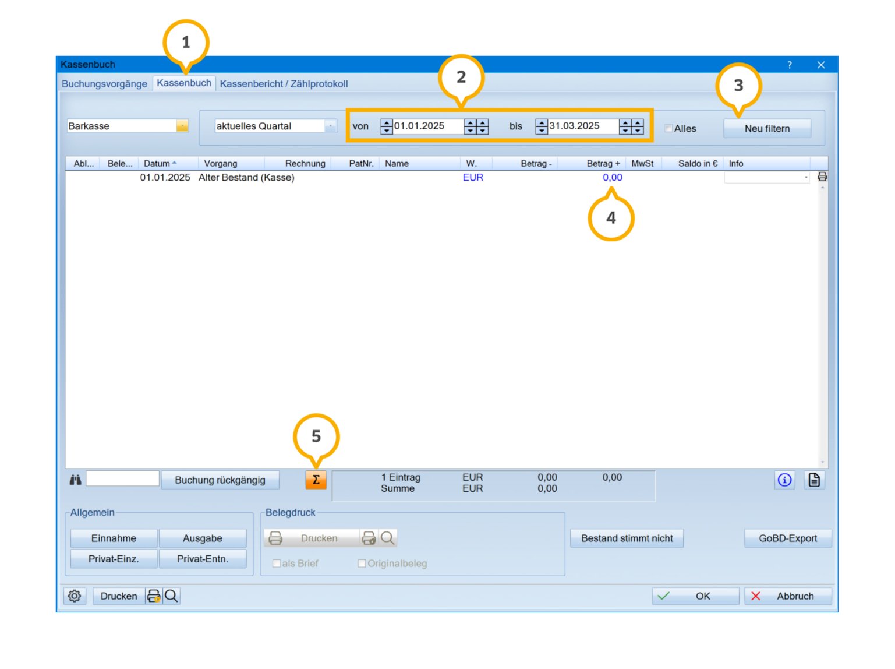Enable the Alles checkbox

click(x=668, y=128)
